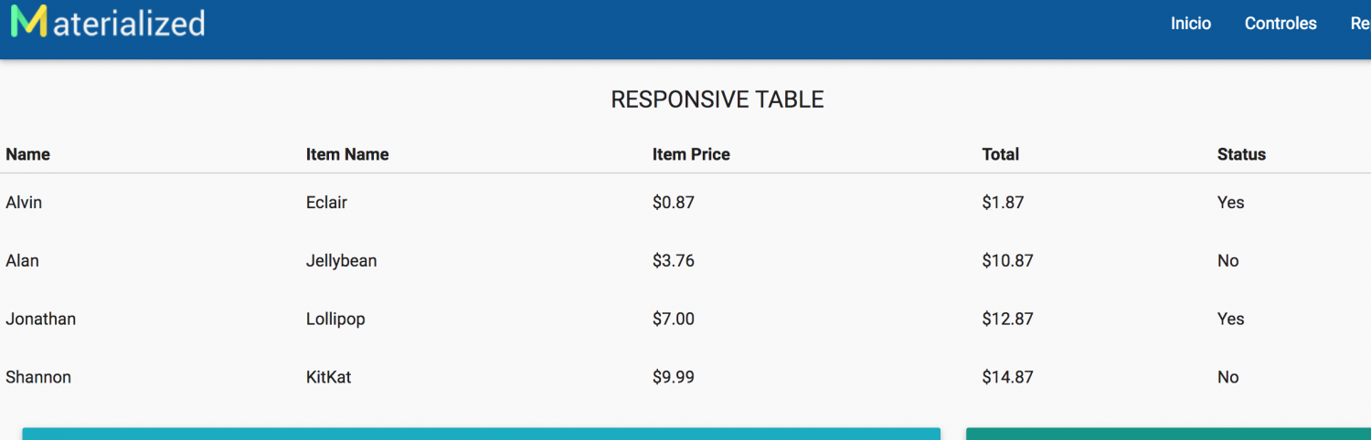
Task: Select the Jellybean item cell
Action: [342, 261]
